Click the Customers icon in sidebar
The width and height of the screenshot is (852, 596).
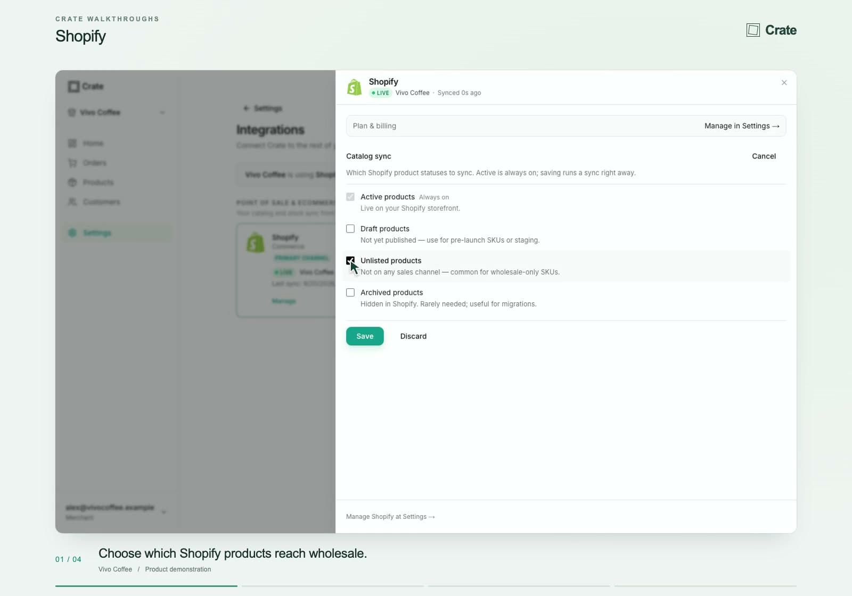coord(72,202)
